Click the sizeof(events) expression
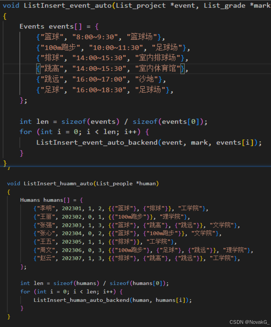 point(90,122)
